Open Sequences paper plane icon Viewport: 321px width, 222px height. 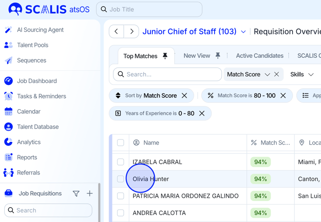point(8,61)
